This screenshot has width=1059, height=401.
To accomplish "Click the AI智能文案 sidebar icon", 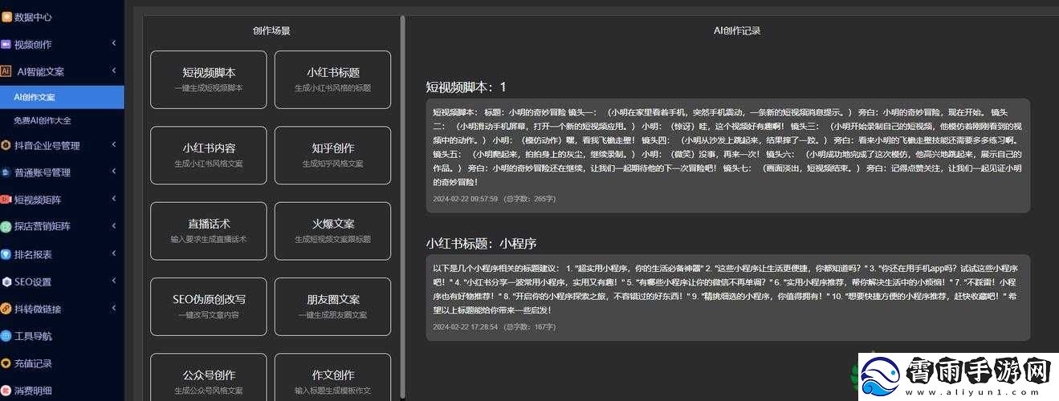I will pos(6,71).
